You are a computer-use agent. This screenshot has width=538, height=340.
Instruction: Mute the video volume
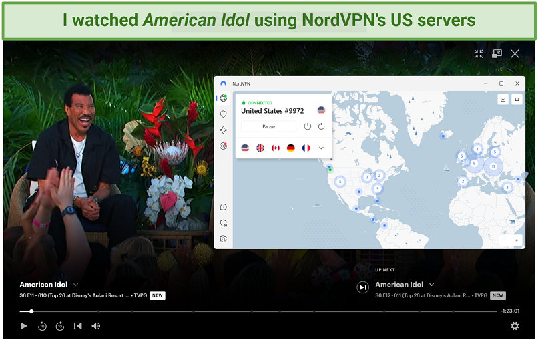(x=95, y=326)
